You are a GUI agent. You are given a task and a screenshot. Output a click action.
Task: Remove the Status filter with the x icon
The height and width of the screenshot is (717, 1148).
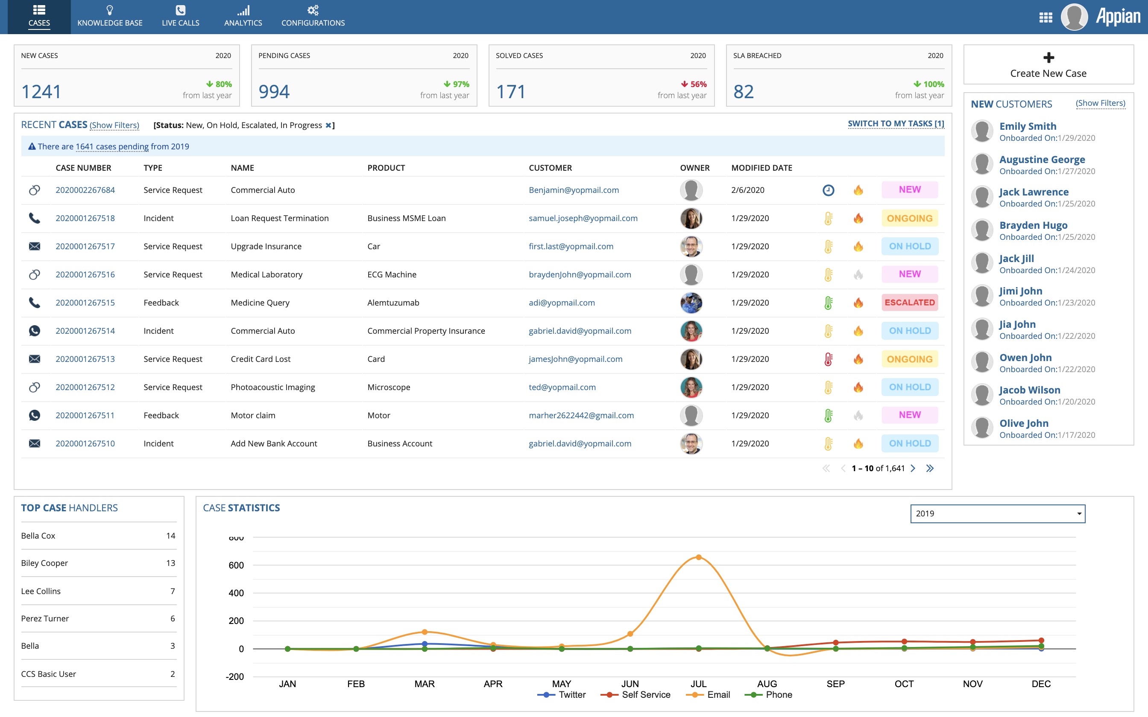click(328, 125)
